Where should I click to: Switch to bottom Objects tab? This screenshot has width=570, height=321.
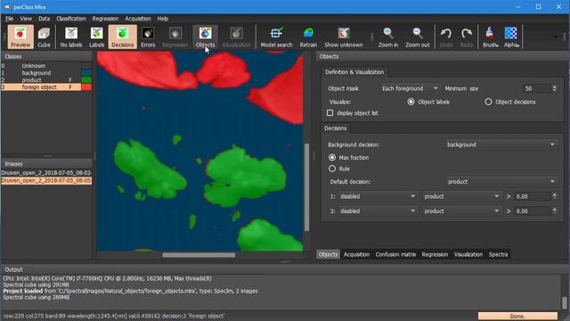328,254
